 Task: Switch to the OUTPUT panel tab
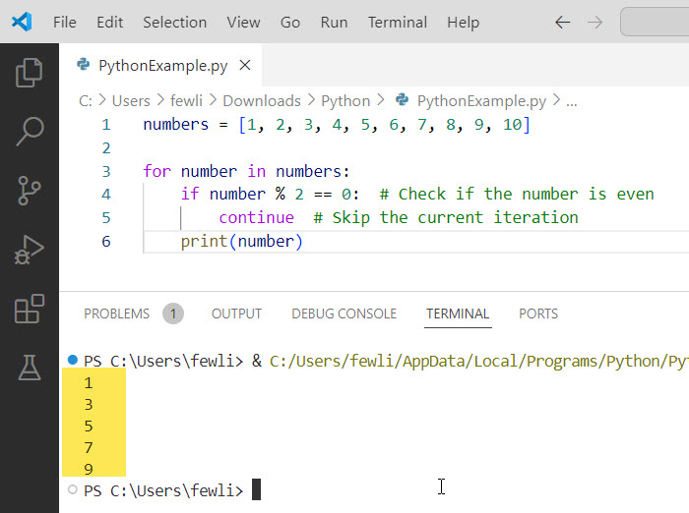[236, 313]
